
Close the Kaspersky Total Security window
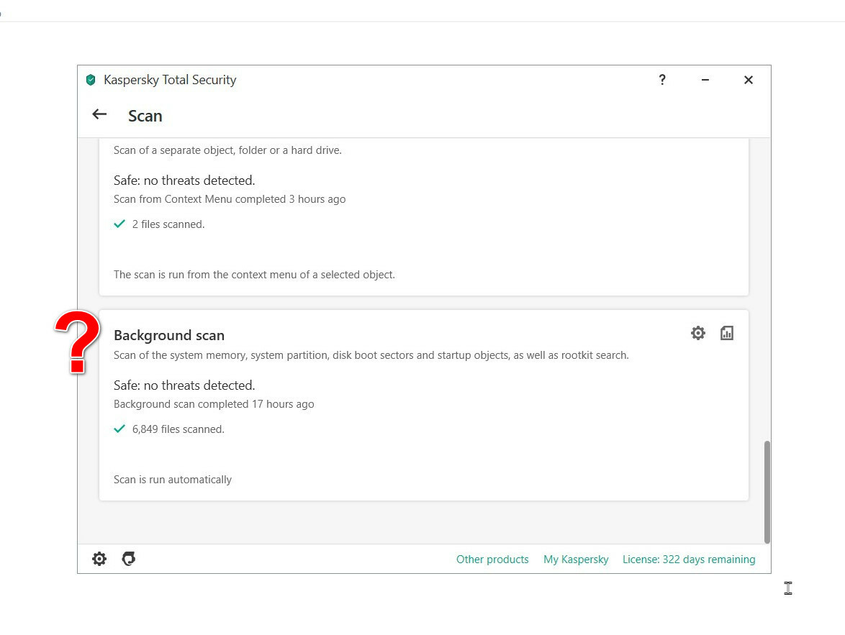748,80
